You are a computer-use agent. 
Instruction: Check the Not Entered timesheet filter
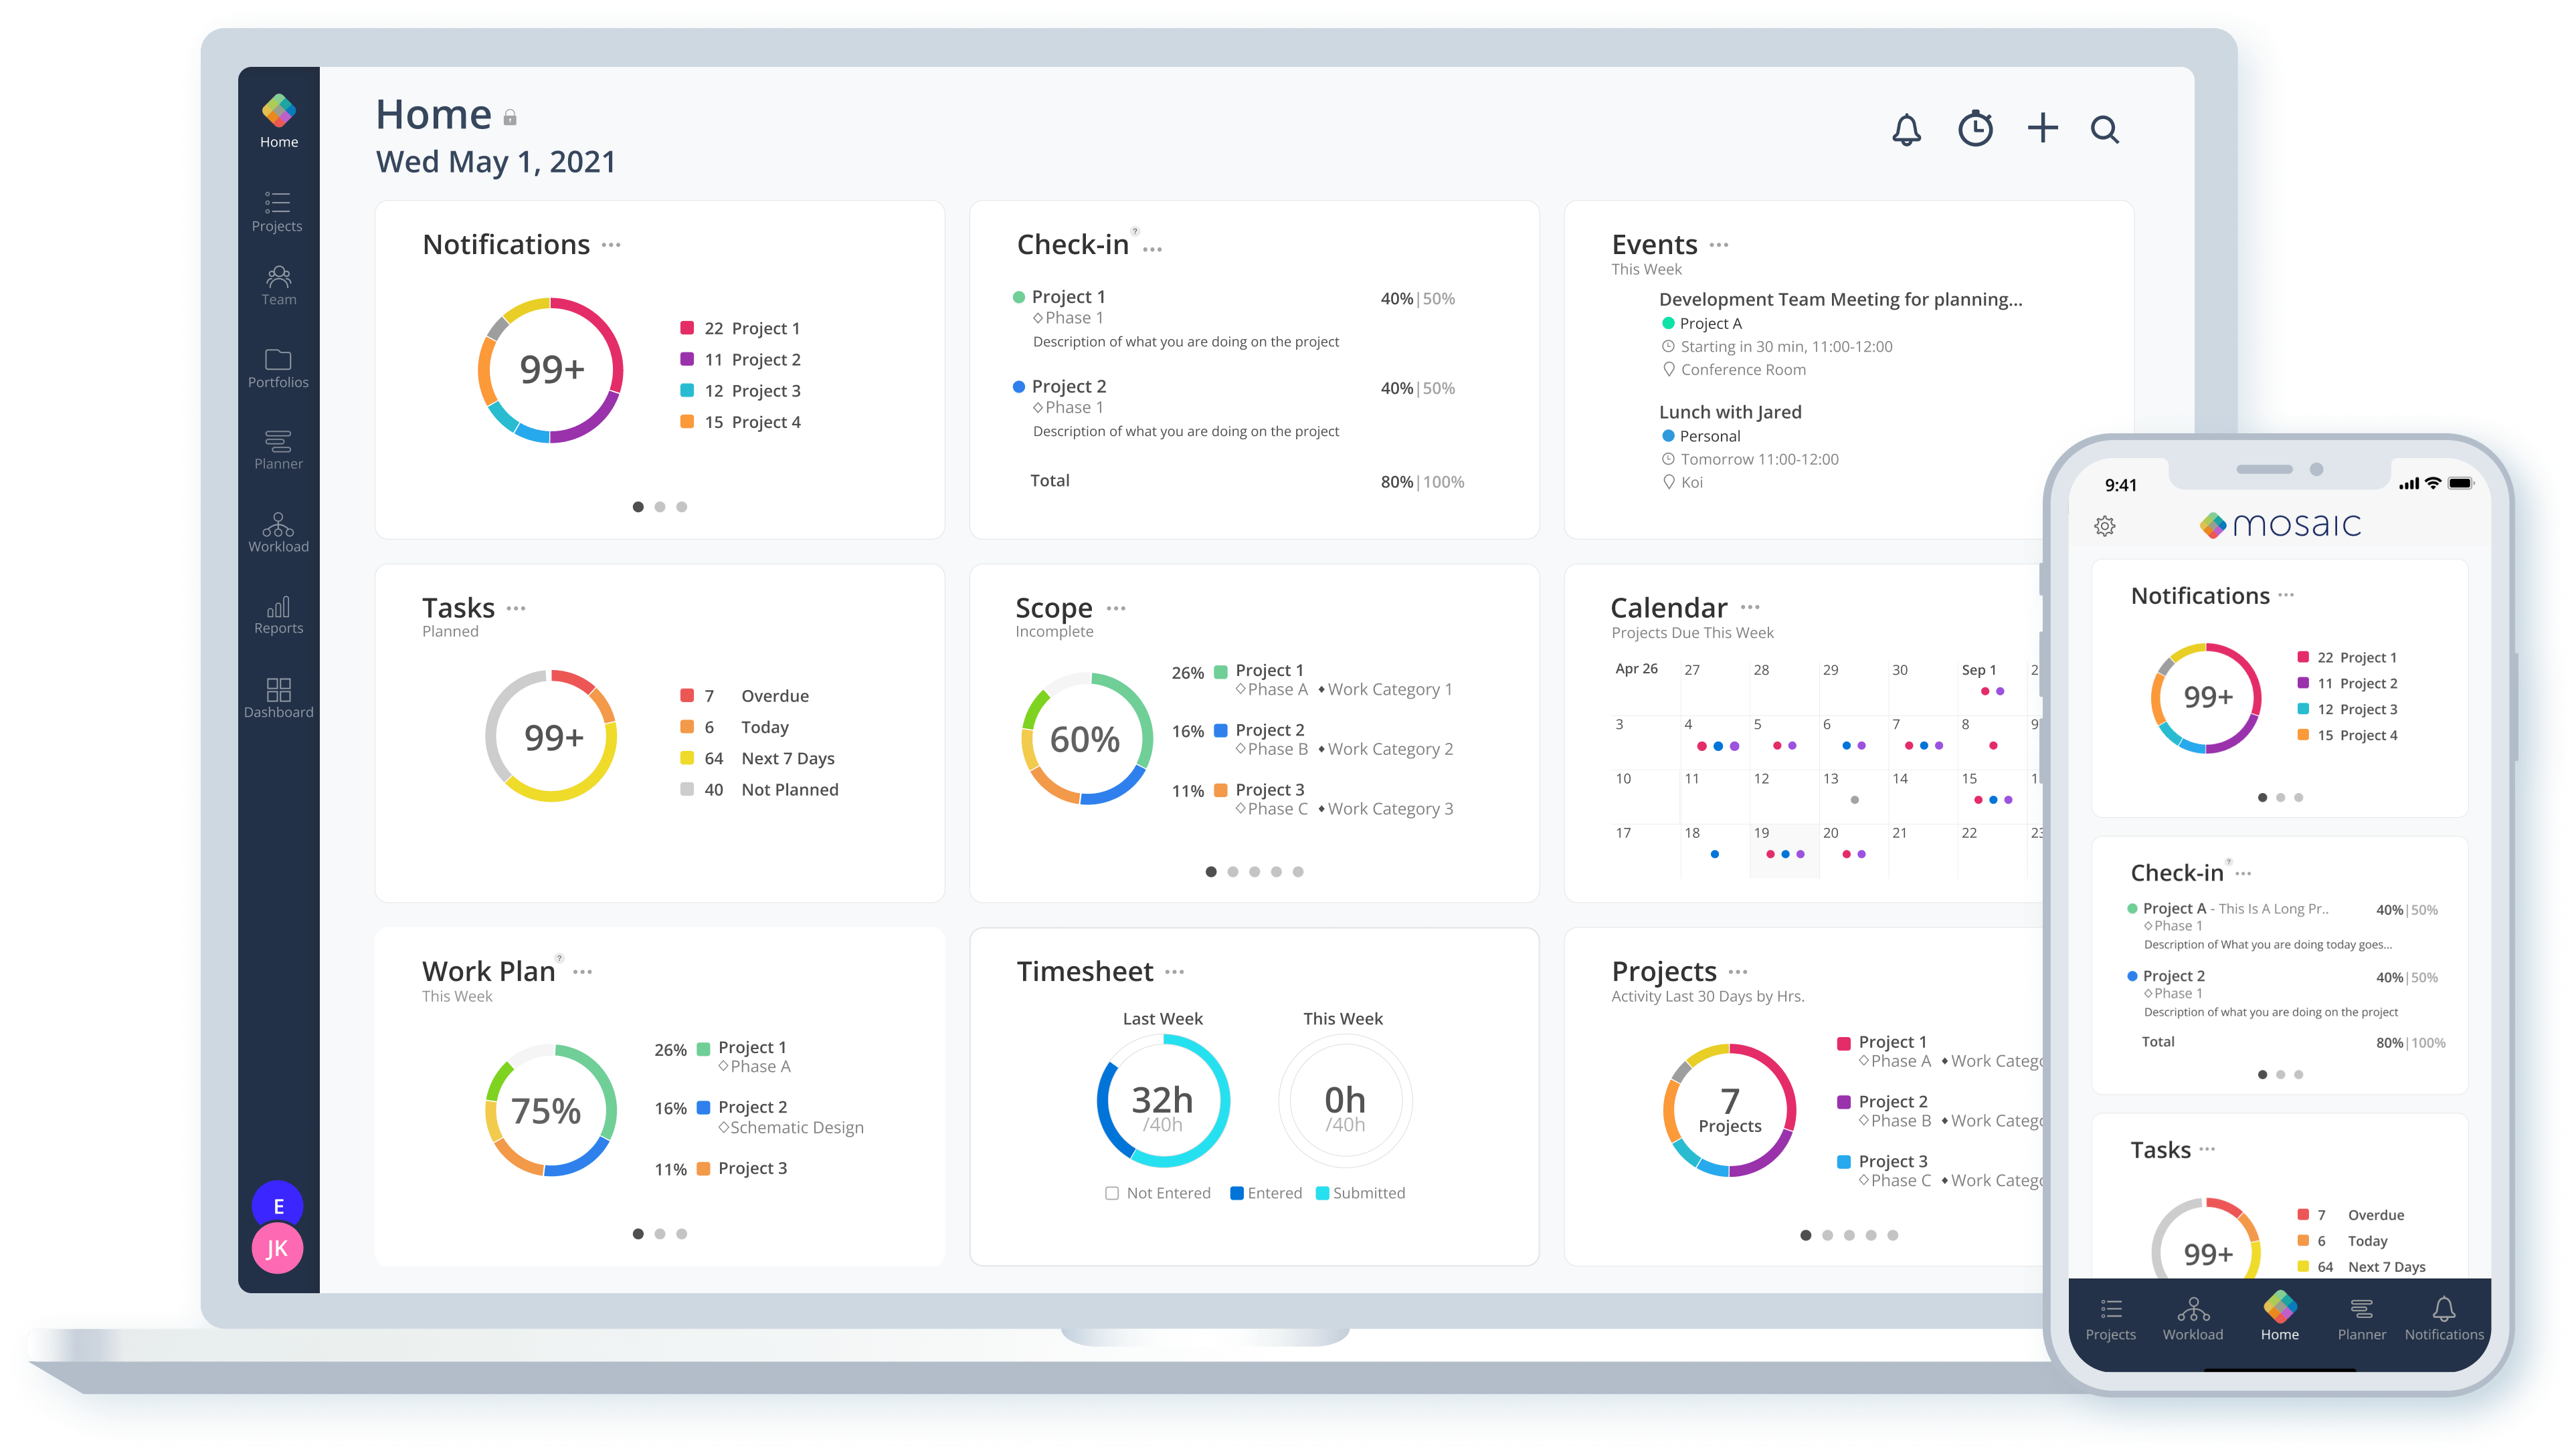point(1111,1192)
